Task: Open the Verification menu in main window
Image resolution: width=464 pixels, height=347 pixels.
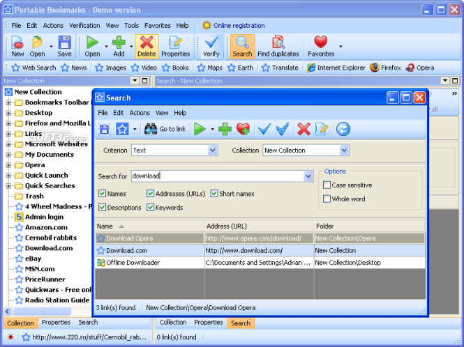Action: pyautogui.click(x=84, y=25)
